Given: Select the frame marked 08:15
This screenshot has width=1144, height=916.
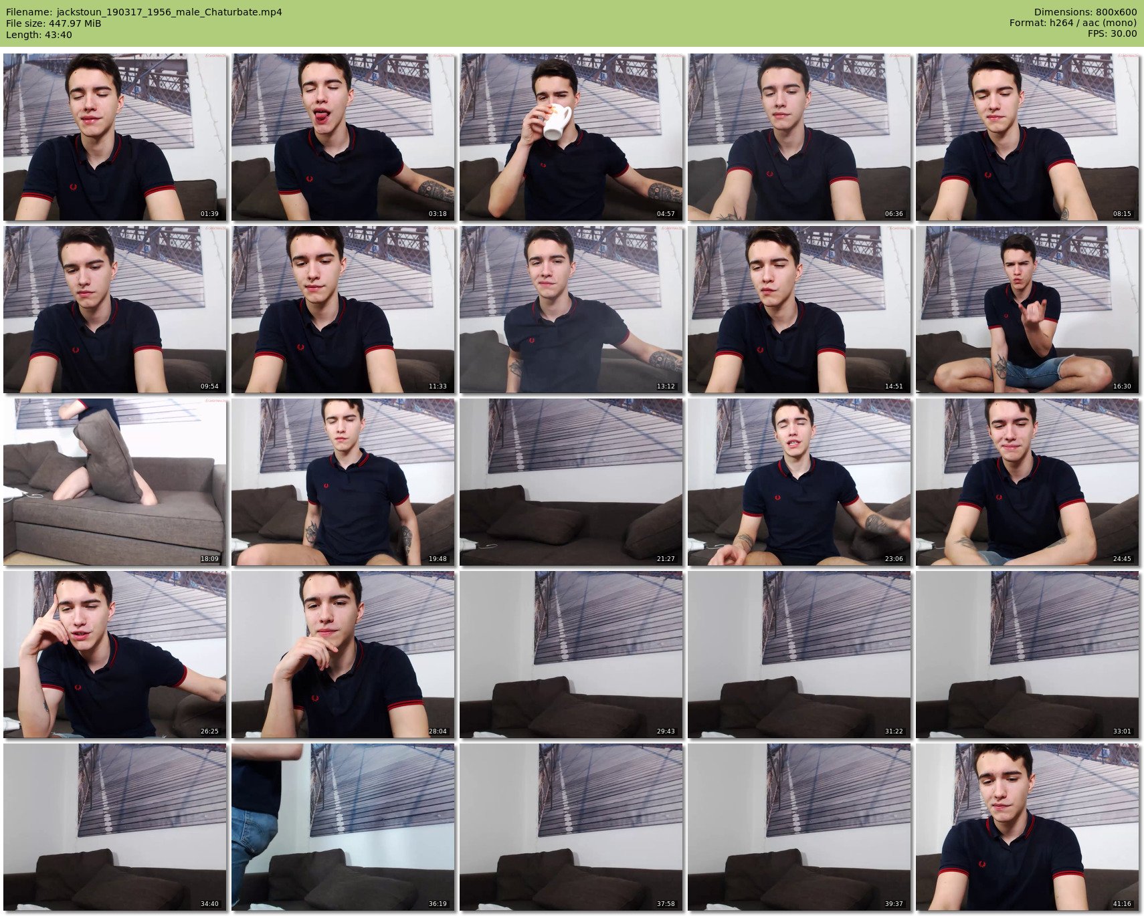Looking at the screenshot, I should click(1027, 137).
